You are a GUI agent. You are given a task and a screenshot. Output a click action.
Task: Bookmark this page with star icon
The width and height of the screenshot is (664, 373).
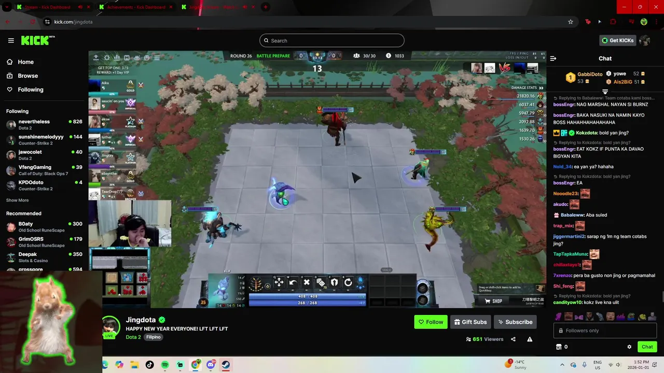[571, 22]
